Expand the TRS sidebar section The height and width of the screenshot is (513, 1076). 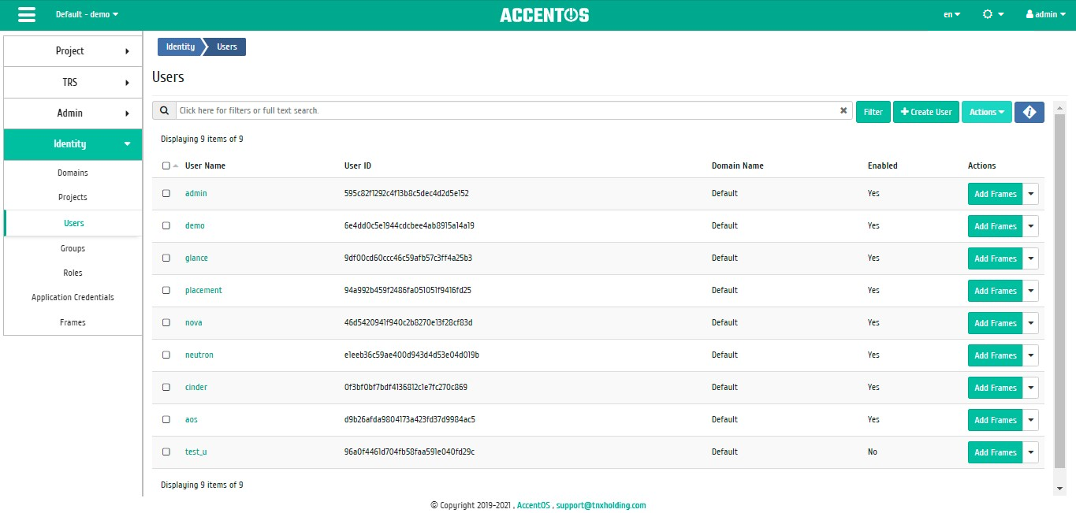point(73,82)
